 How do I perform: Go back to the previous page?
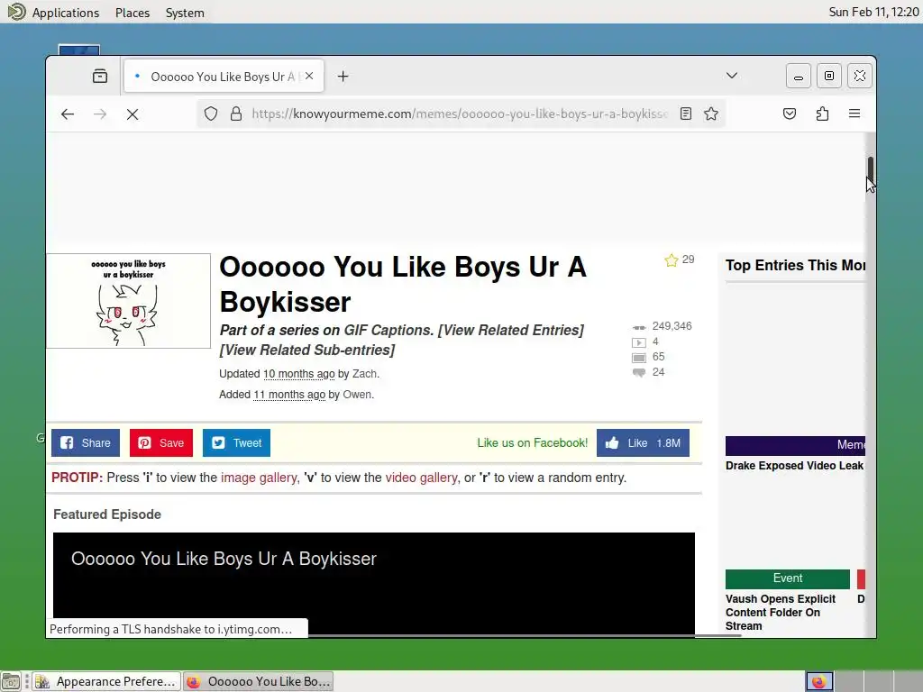click(x=68, y=114)
